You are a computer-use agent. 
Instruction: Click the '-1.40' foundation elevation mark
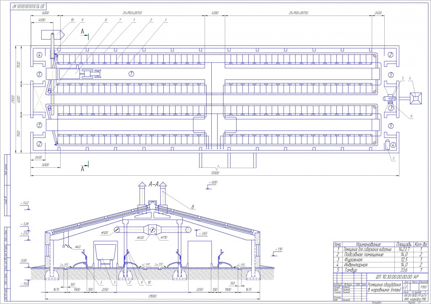(x=24, y=283)
